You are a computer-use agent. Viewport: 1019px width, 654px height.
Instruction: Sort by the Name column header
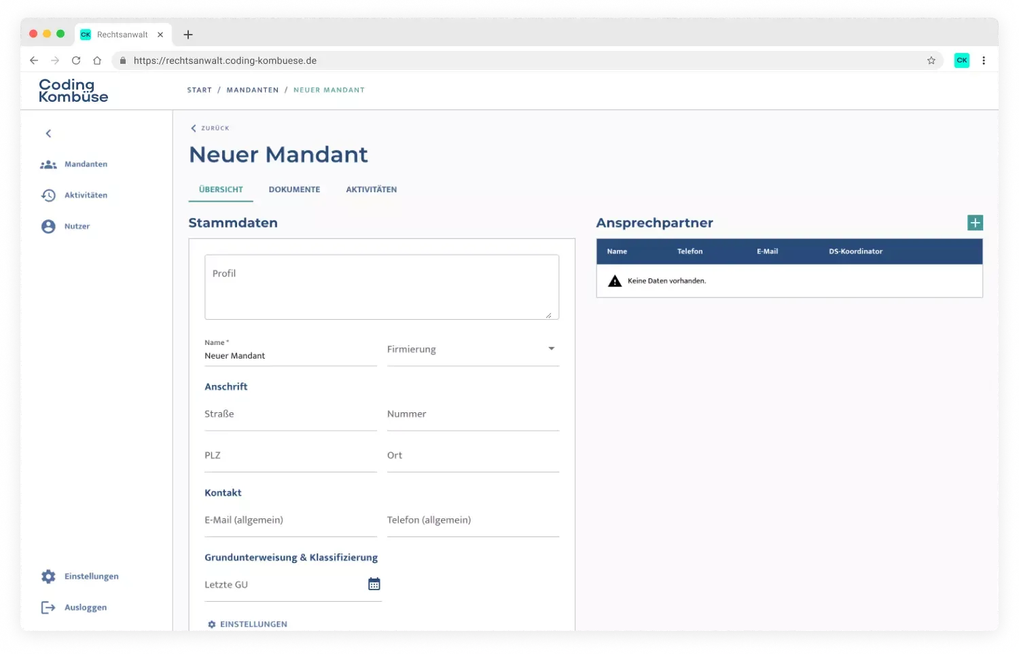tap(617, 251)
